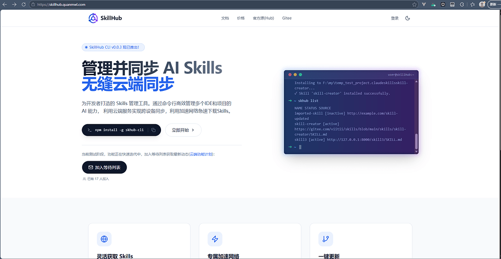Viewport: 501px width, 259px height.
Task: Open the extensions puzzle icon
Action: pos(462,4)
